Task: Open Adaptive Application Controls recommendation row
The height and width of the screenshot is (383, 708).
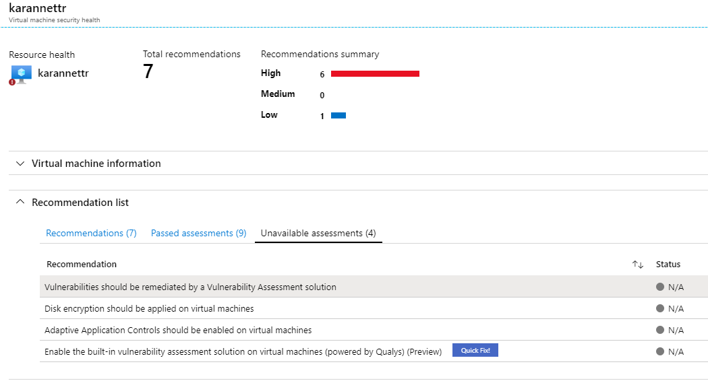Action: pyautogui.click(x=178, y=330)
